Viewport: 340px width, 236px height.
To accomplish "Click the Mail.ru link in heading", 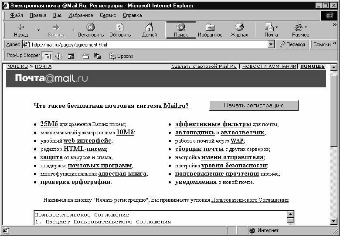I will [176, 106].
